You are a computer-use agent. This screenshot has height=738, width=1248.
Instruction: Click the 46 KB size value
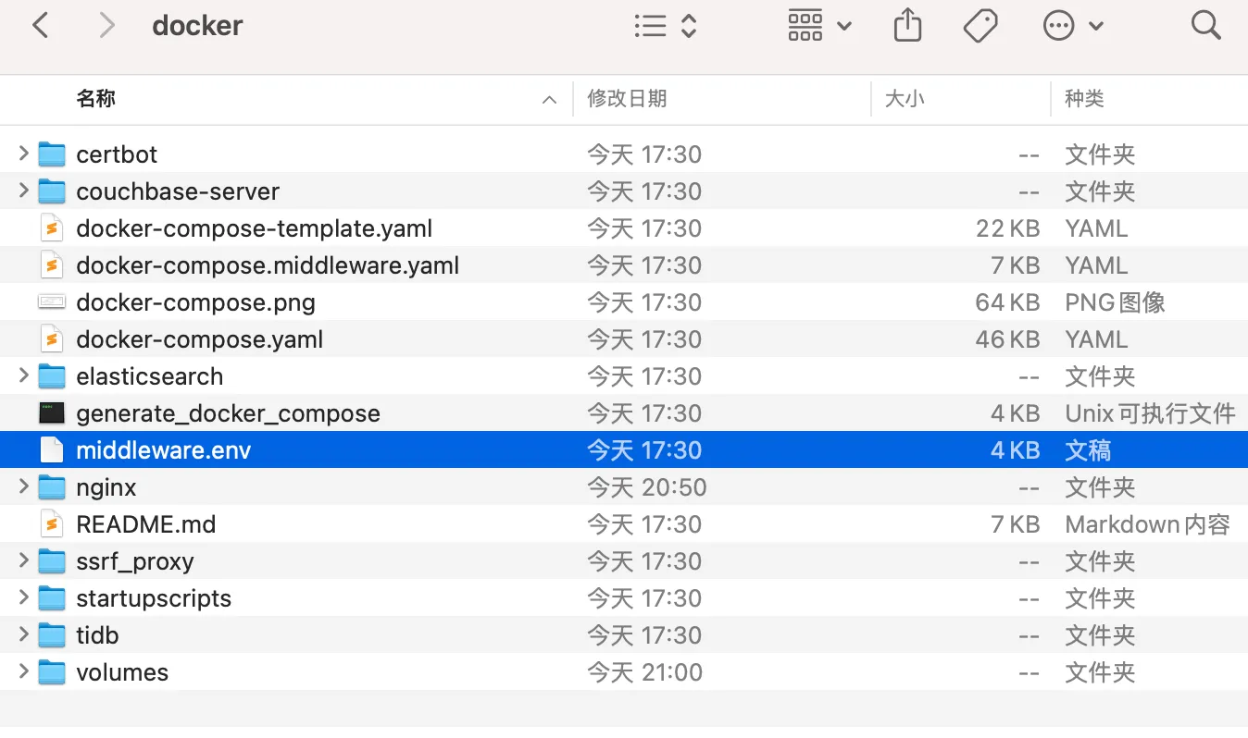1007,339
